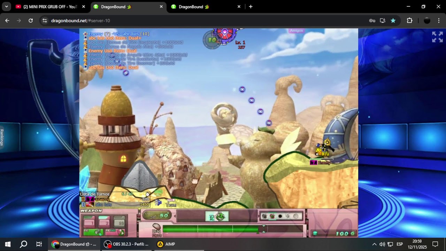Click the 'Lista de Turnos' header

pyautogui.click(x=95, y=194)
